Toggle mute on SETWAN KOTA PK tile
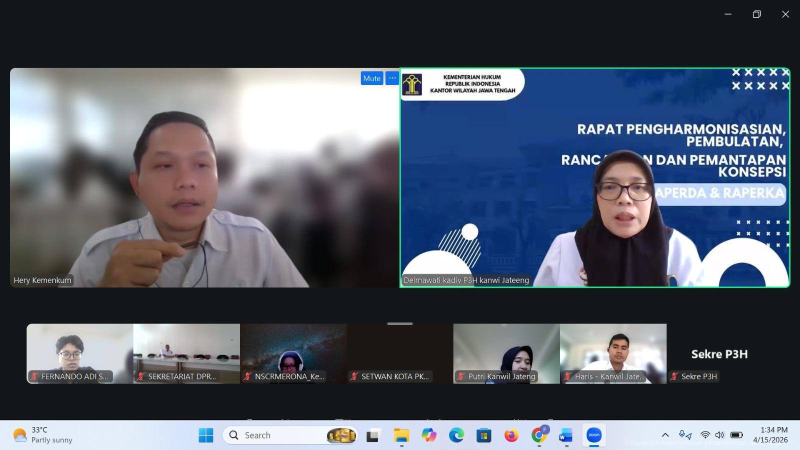Image resolution: width=800 pixels, height=450 pixels. click(x=355, y=376)
